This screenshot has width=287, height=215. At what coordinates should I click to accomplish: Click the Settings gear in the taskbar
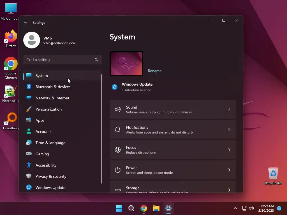pos(168,208)
